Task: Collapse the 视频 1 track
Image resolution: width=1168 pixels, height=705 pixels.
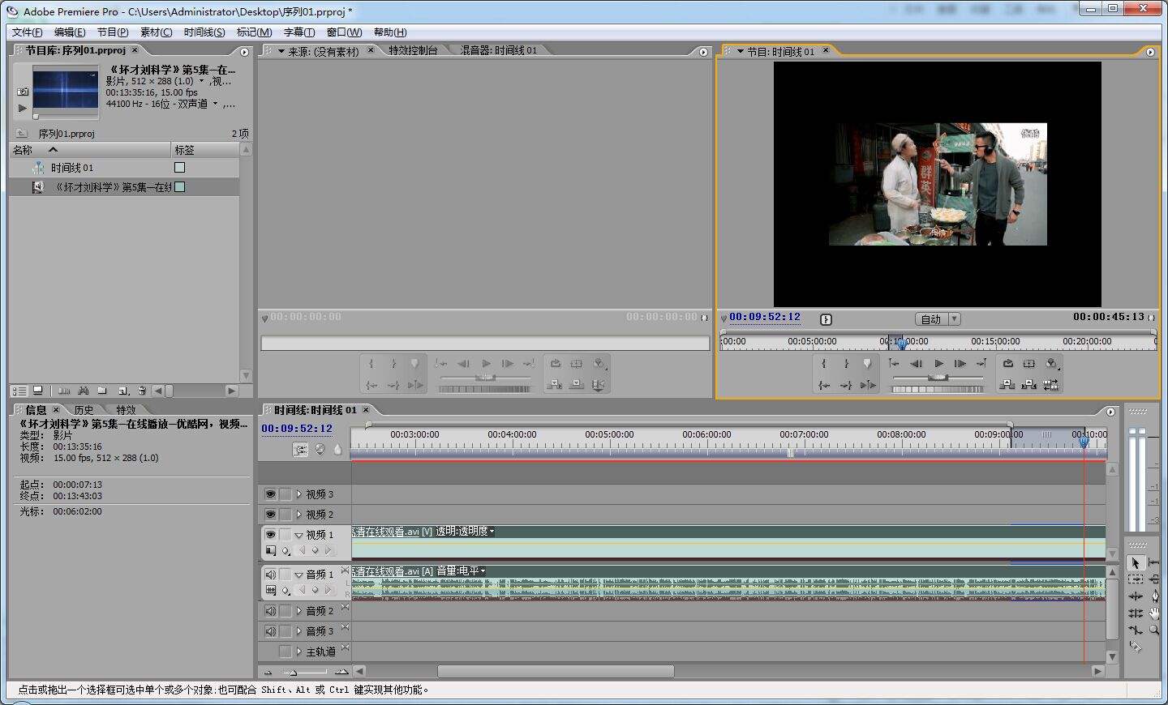Action: click(x=298, y=536)
